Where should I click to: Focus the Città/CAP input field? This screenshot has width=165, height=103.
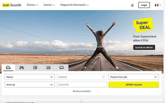coord(82,85)
